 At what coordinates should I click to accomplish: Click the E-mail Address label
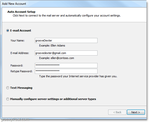coord(20,53)
